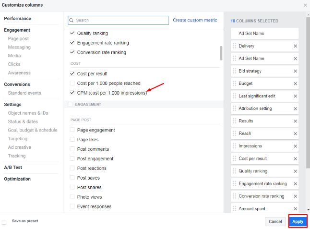This screenshot has height=229, width=310.
Task: Open the Performance category
Action: (x=17, y=19)
